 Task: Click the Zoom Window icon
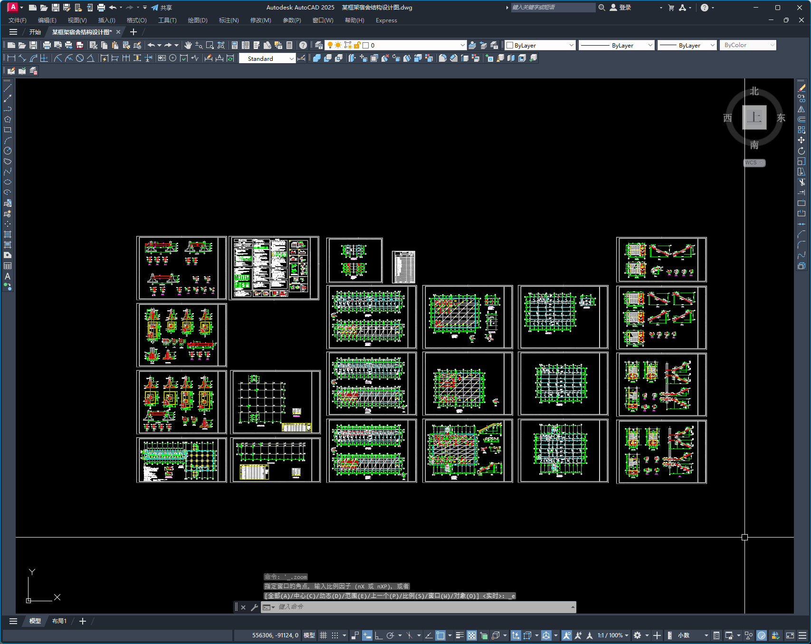click(210, 45)
